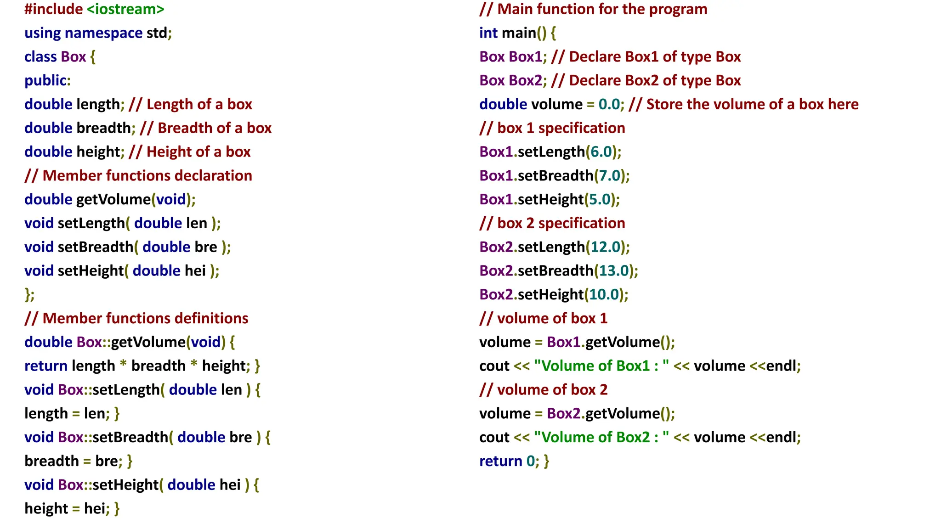Click 'return length * breadth * height' line
This screenshot has height=529, width=941.
(x=142, y=366)
